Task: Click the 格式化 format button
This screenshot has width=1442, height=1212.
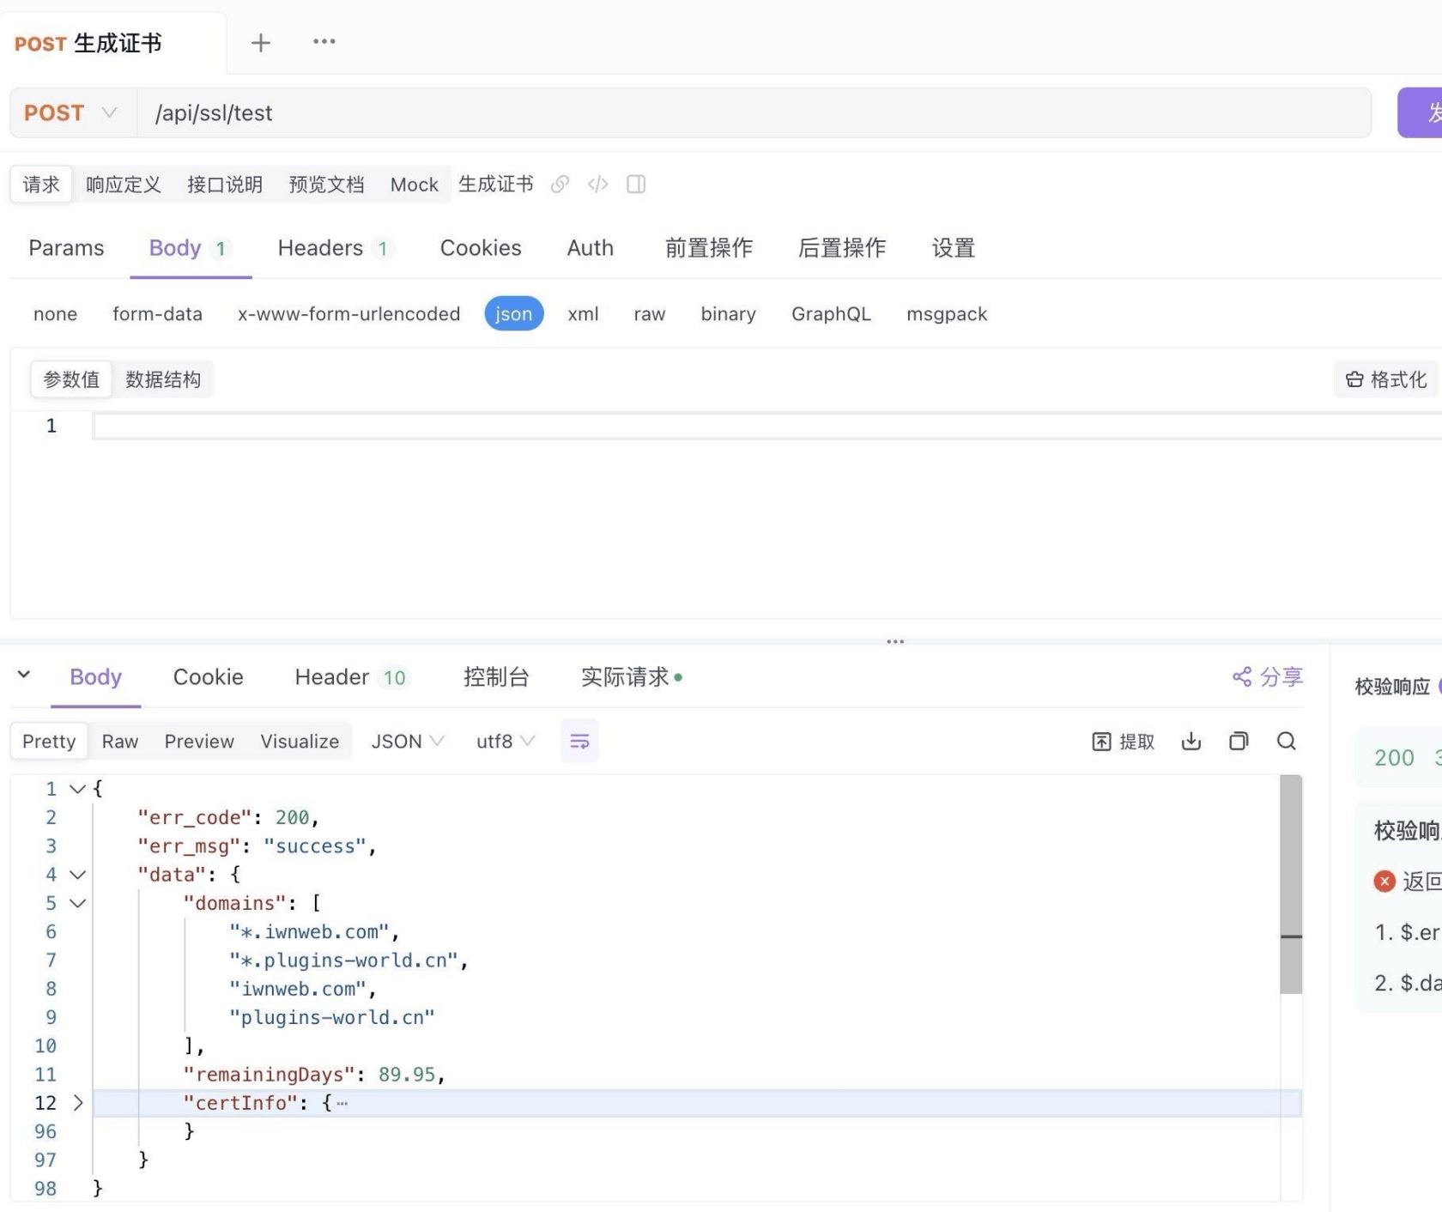Action: (x=1386, y=379)
